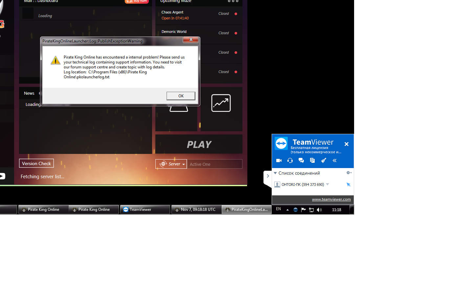Open audio options via the headset icon

pos(290,160)
